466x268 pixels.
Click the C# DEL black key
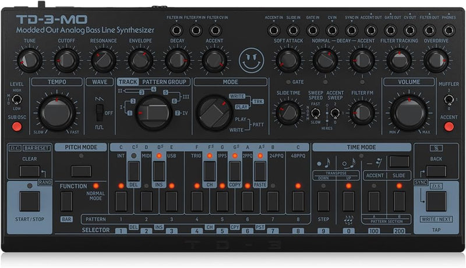134,171
